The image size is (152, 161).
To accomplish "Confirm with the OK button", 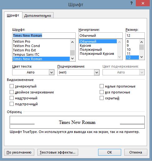I will [110, 152].
